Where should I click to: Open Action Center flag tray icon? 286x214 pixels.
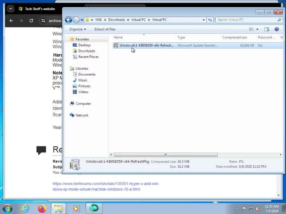tap(244, 209)
